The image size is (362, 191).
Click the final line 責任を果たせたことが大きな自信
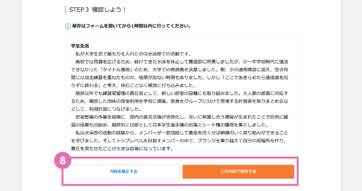coord(122,149)
